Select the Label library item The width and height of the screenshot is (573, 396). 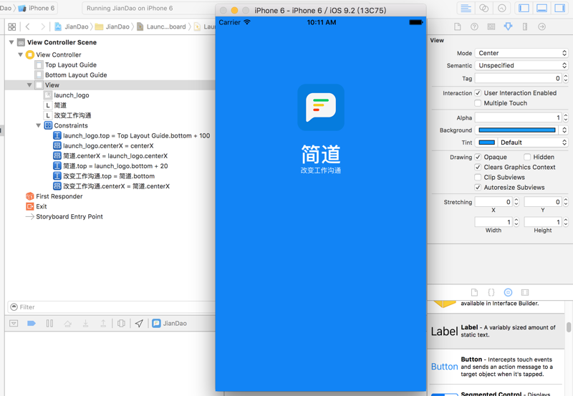[496, 331]
